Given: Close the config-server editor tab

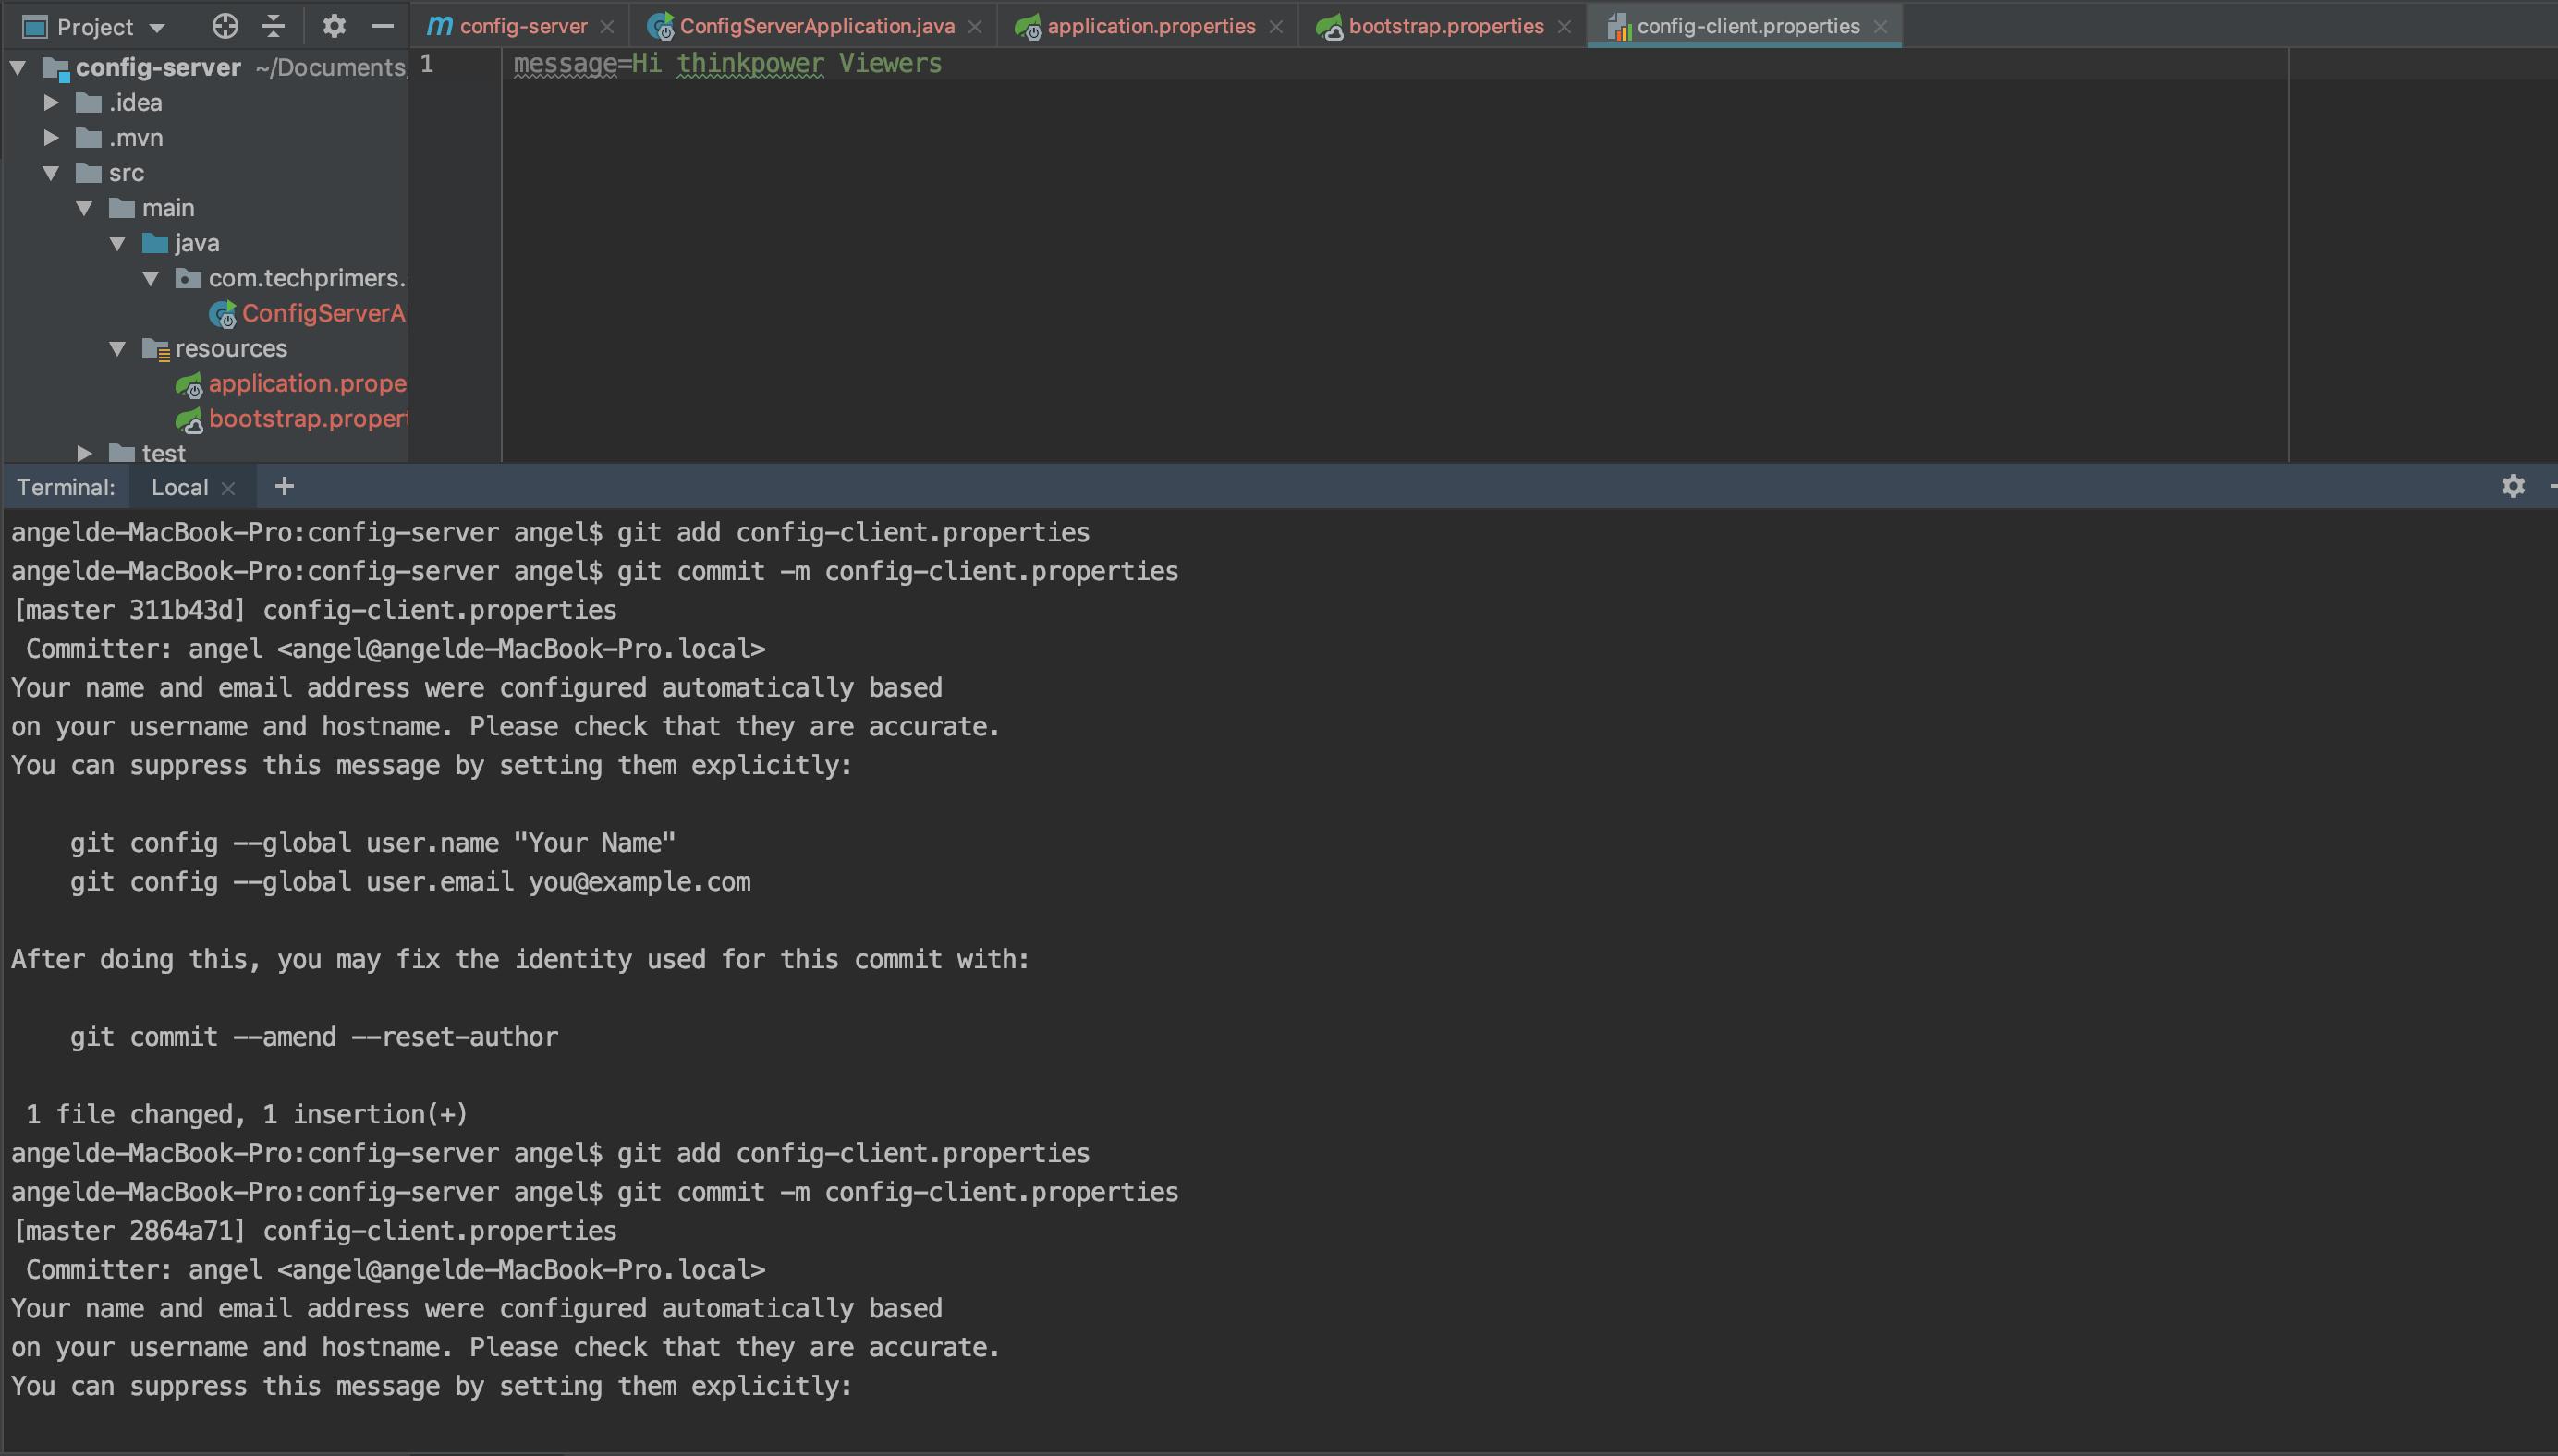Looking at the screenshot, I should 607,27.
